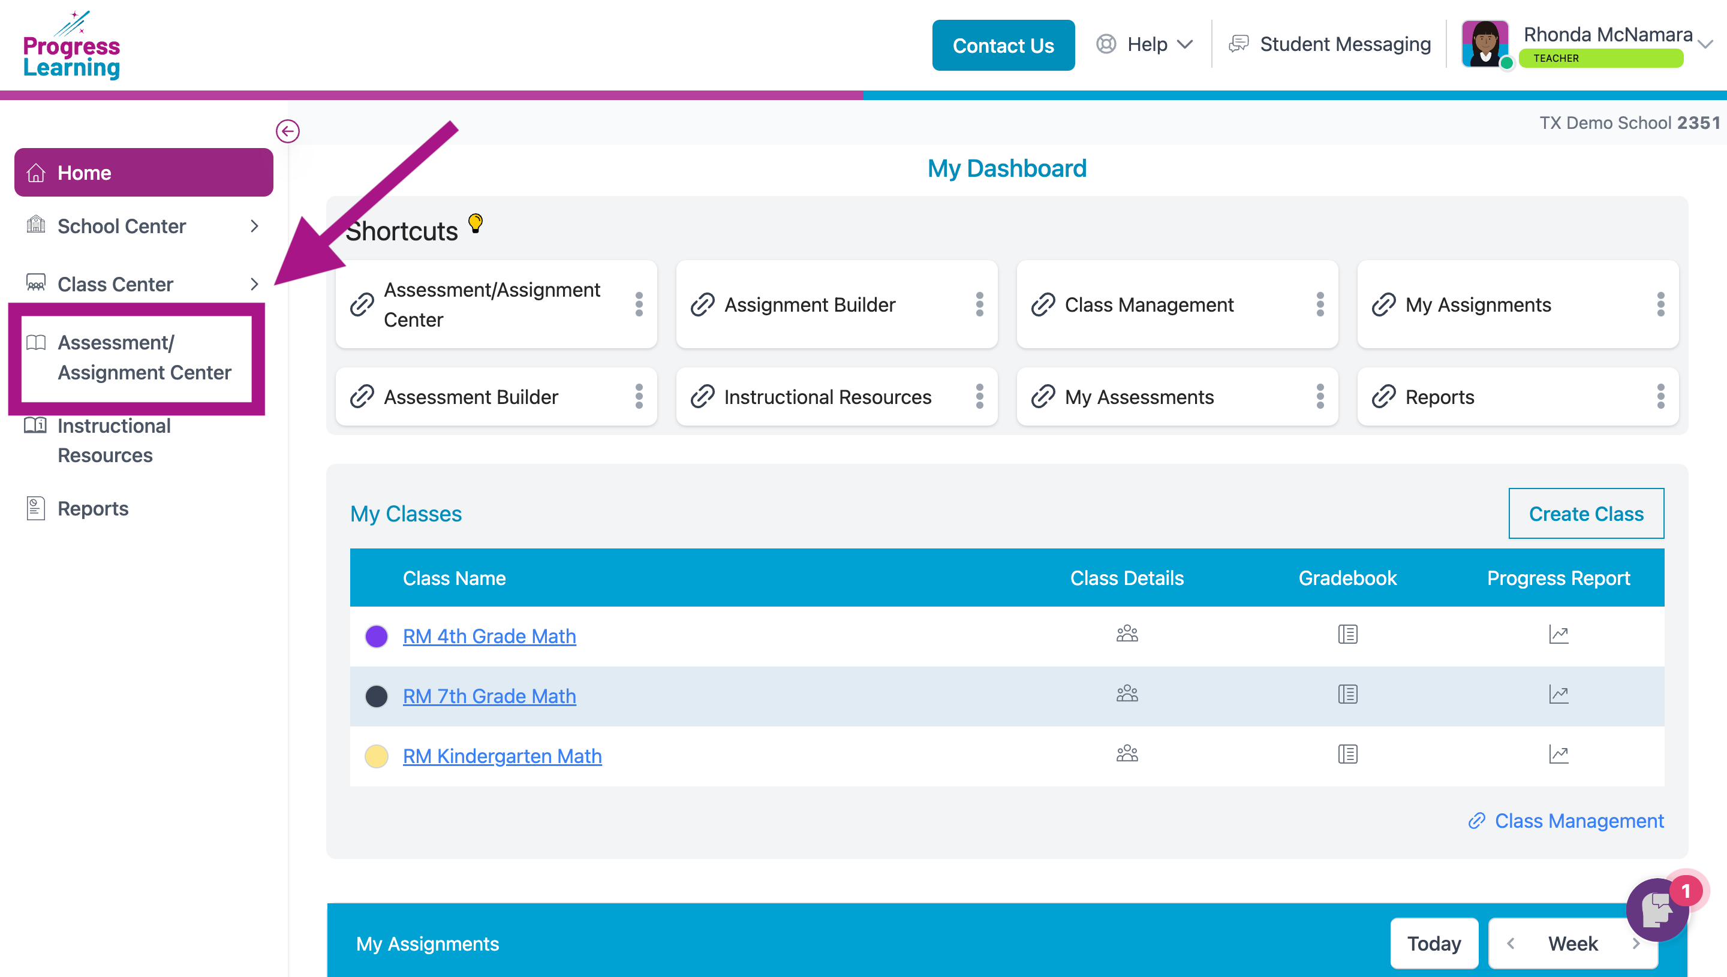Open options for Assessment/Assignment Center shortcut
The width and height of the screenshot is (1727, 977).
pos(639,304)
